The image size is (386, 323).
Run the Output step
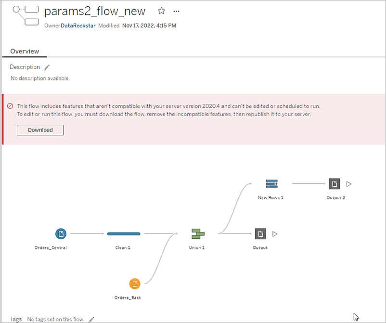coord(275,234)
